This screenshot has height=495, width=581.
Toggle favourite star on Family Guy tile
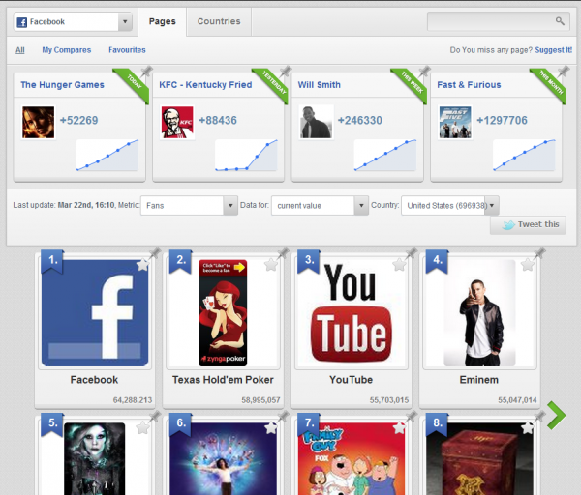tap(399, 428)
